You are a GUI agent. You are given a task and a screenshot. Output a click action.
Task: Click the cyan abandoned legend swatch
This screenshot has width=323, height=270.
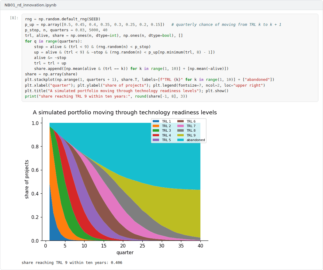point(180,140)
